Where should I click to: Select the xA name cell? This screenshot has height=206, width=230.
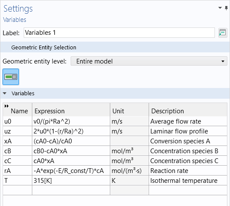(18, 141)
